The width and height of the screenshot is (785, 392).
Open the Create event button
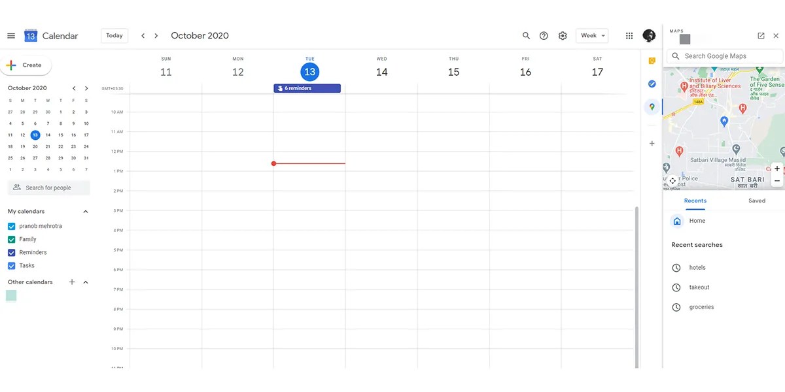(x=26, y=65)
